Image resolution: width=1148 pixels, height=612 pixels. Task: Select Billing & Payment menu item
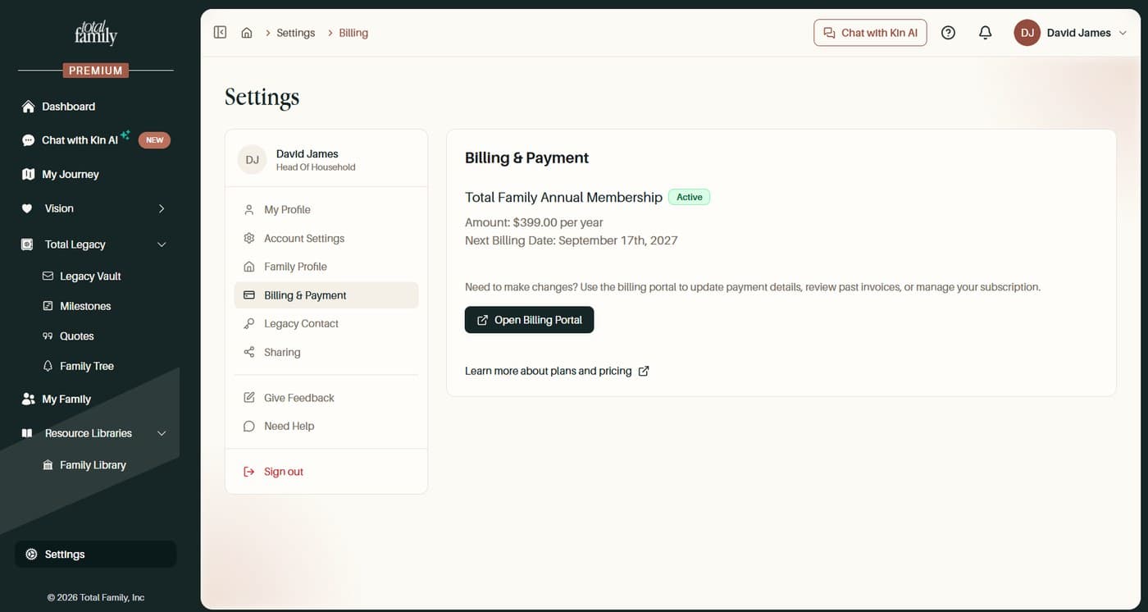326,295
